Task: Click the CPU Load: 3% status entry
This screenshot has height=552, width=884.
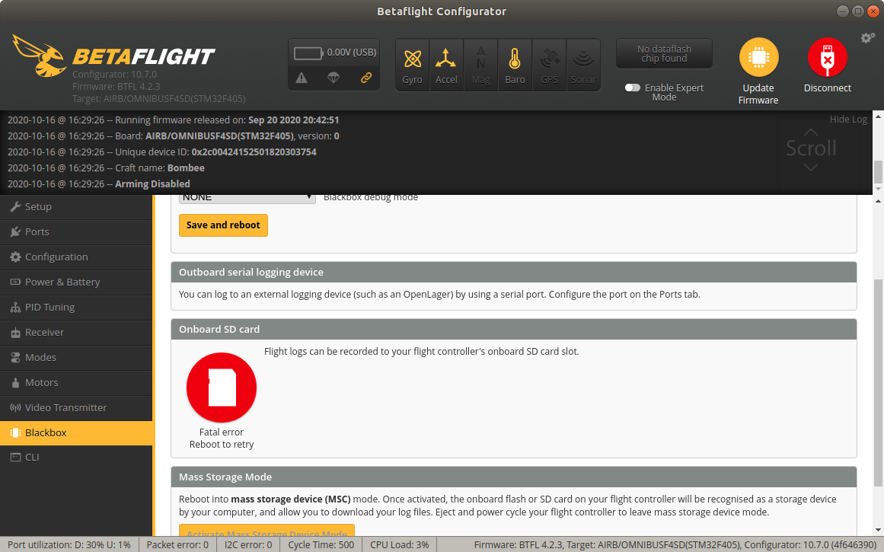Action: click(399, 544)
